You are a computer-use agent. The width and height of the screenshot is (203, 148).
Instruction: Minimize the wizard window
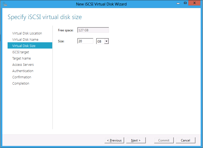click(178, 3)
